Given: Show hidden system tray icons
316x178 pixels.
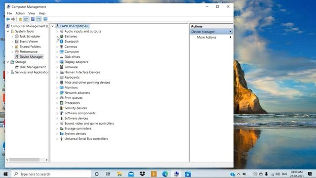Looking at the screenshot, I should [238, 174].
